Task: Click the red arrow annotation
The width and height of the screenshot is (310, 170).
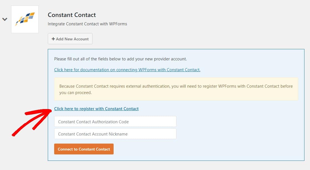Action: point(32,122)
